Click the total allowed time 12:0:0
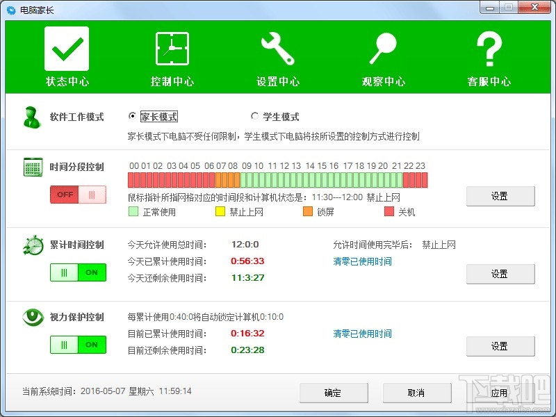 click(245, 245)
